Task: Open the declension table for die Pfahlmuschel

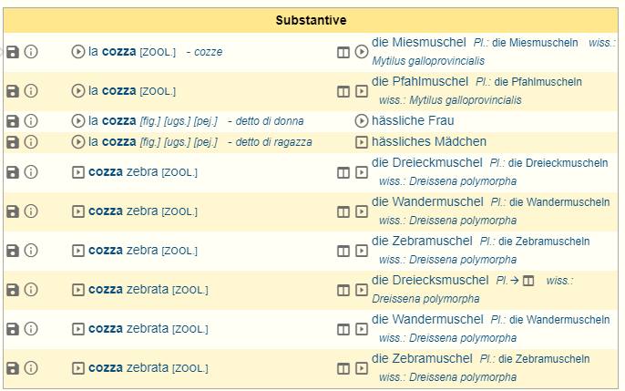Action: coord(344,91)
